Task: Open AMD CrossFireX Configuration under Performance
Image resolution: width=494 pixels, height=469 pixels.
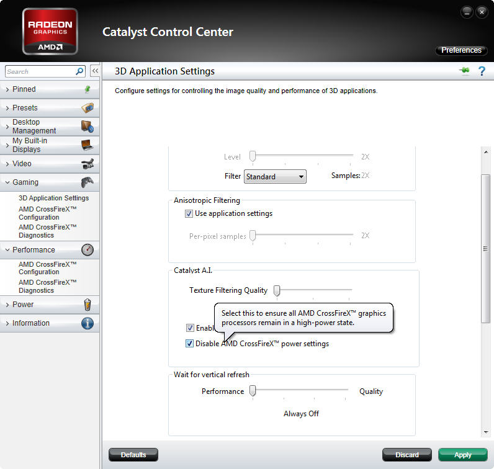Action: 48,268
